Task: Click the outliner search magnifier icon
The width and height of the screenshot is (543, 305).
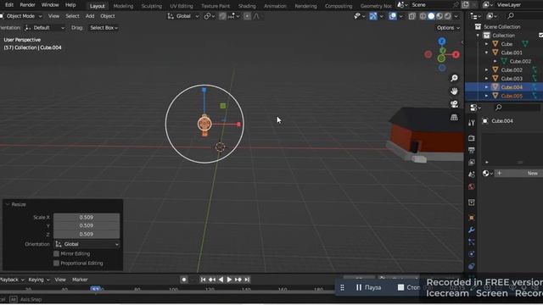Action: (x=511, y=15)
